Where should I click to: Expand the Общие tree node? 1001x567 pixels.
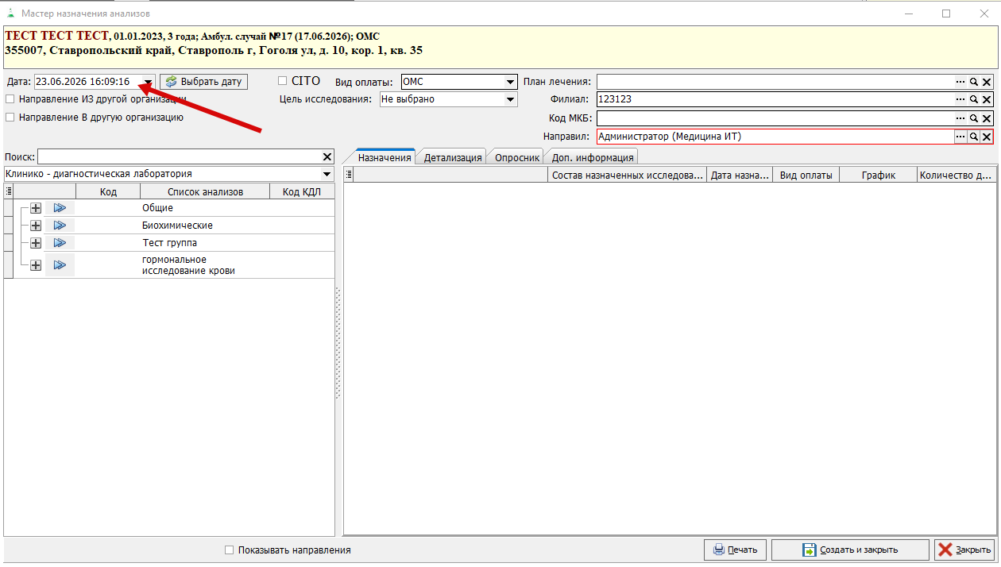(36, 208)
